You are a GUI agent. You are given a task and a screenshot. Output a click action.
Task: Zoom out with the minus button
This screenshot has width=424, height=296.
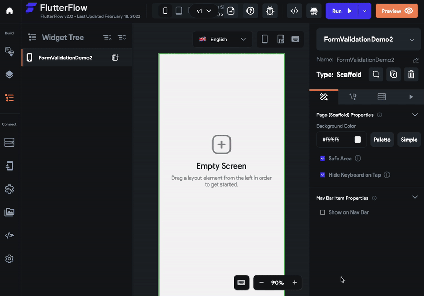[261, 282]
